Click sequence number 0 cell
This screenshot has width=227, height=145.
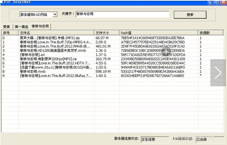[x=3, y=38]
